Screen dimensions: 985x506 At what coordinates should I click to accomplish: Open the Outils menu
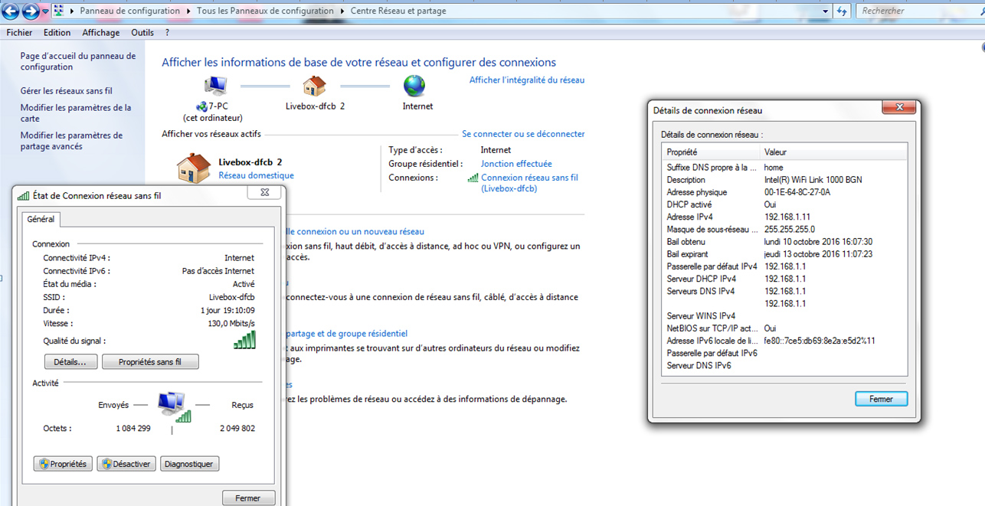point(142,33)
